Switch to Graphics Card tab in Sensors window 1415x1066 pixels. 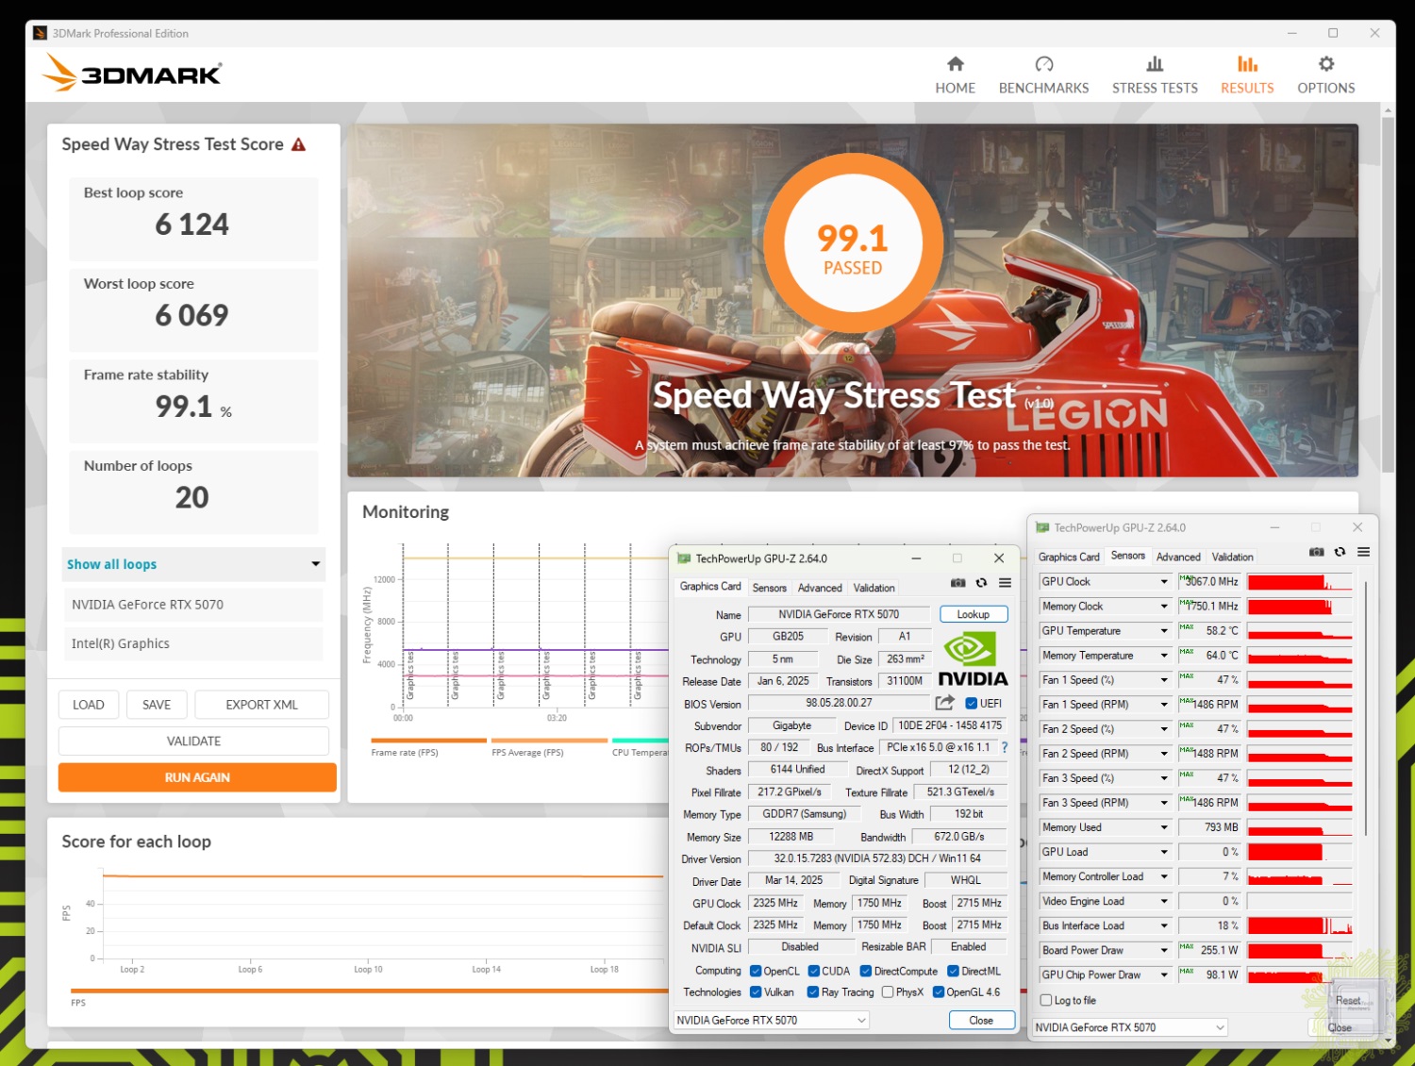(1069, 557)
